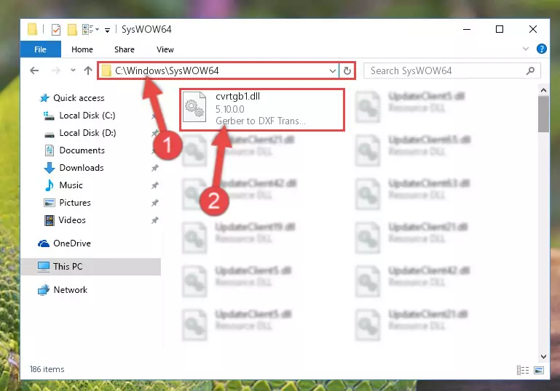
Task: Expand the ribbon with the chevron
Action: tap(525, 49)
